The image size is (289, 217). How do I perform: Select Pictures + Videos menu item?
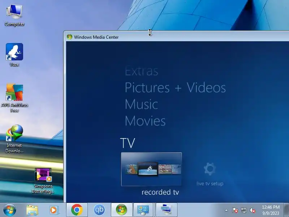pos(175,88)
